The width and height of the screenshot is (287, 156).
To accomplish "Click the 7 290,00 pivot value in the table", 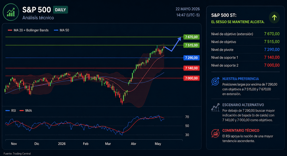I will [x=272, y=50].
